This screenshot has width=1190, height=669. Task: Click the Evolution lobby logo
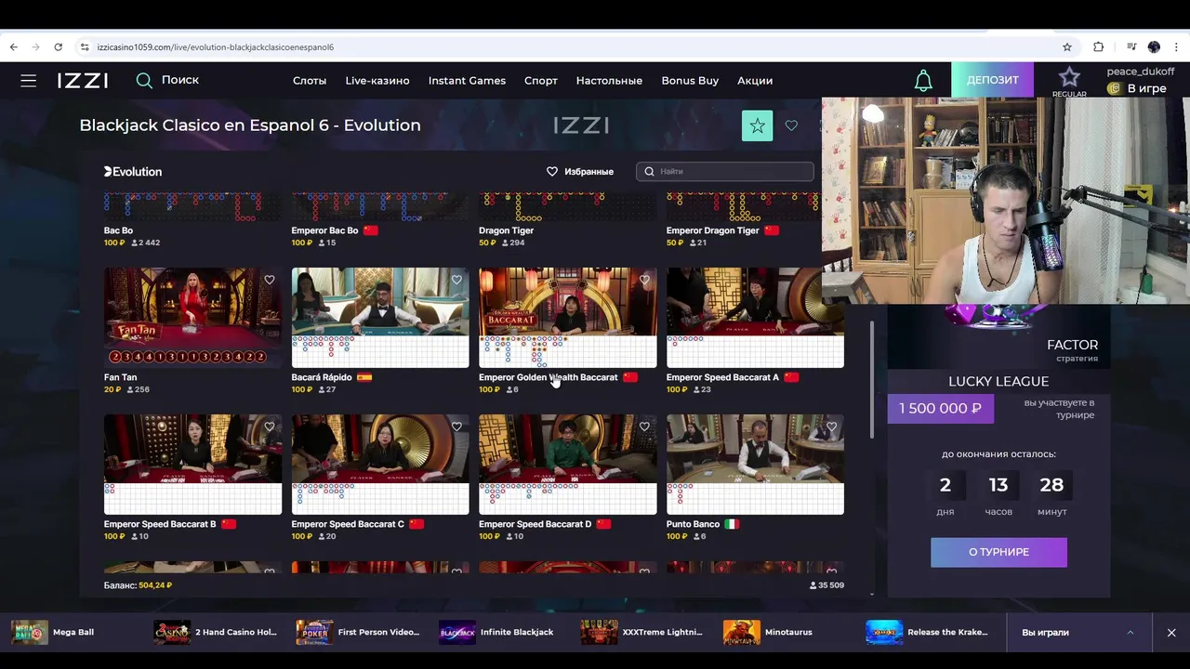[x=133, y=172]
